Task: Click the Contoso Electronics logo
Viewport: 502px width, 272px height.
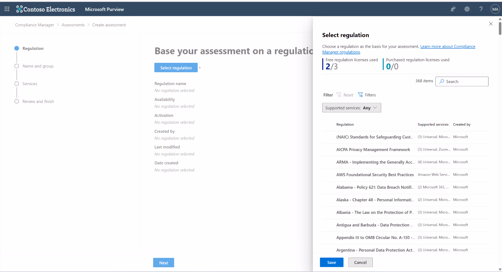Action: [46, 9]
